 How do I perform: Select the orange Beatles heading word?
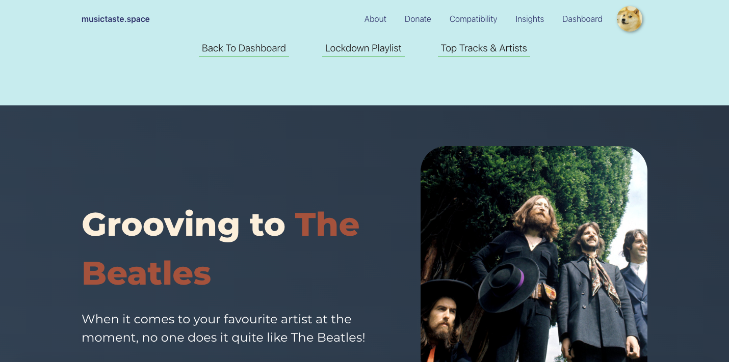tap(146, 273)
